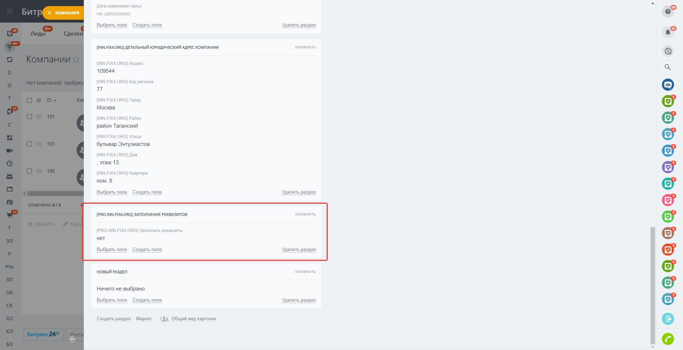The height and width of the screenshot is (350, 683).
Task: Open the video camera icon in sidebar
Action: (x=10, y=151)
